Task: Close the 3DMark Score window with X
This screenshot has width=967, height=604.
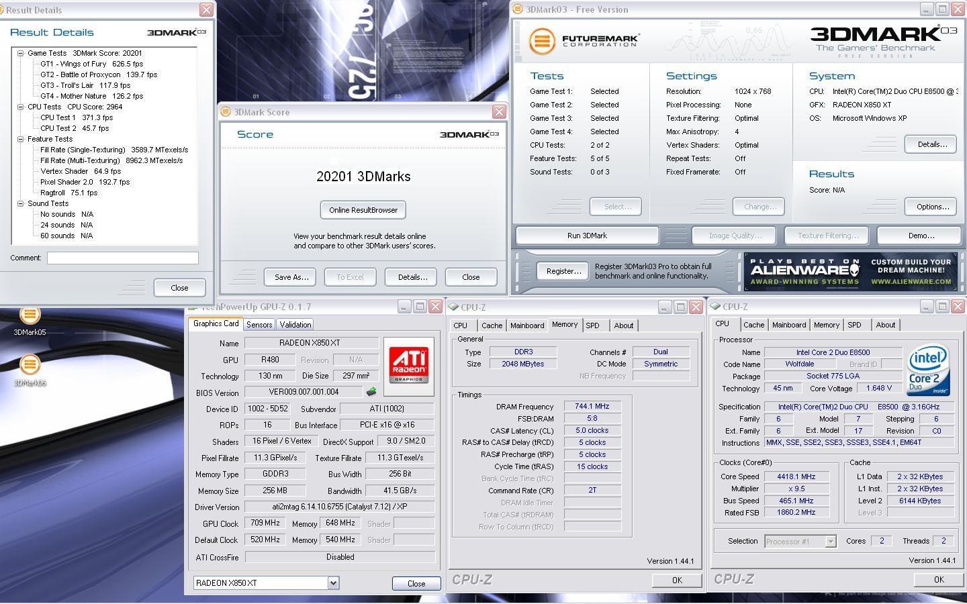Action: click(x=499, y=112)
